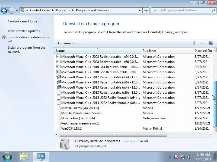Screen dimensions: 217x162
Task: Open the network tray icon
Action: pos(183,157)
